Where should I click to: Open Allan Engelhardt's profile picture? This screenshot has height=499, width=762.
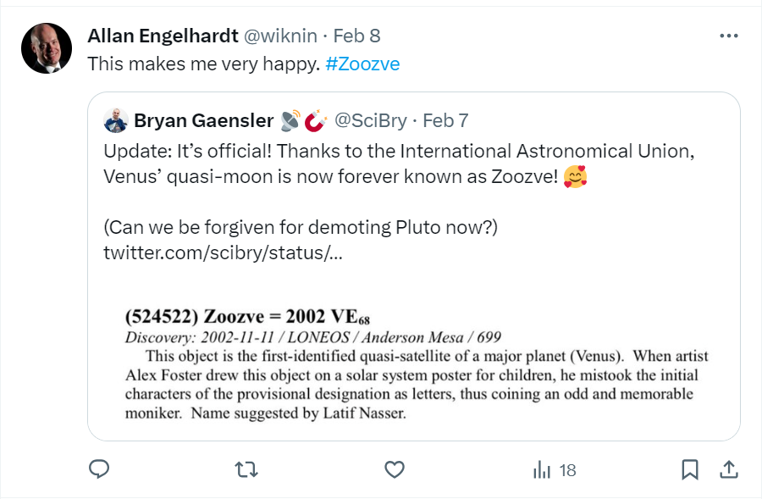click(x=46, y=48)
